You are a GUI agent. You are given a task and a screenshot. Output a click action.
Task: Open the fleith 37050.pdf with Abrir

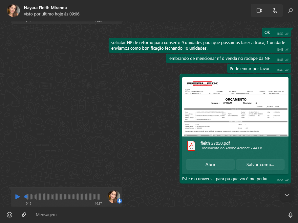(x=210, y=164)
